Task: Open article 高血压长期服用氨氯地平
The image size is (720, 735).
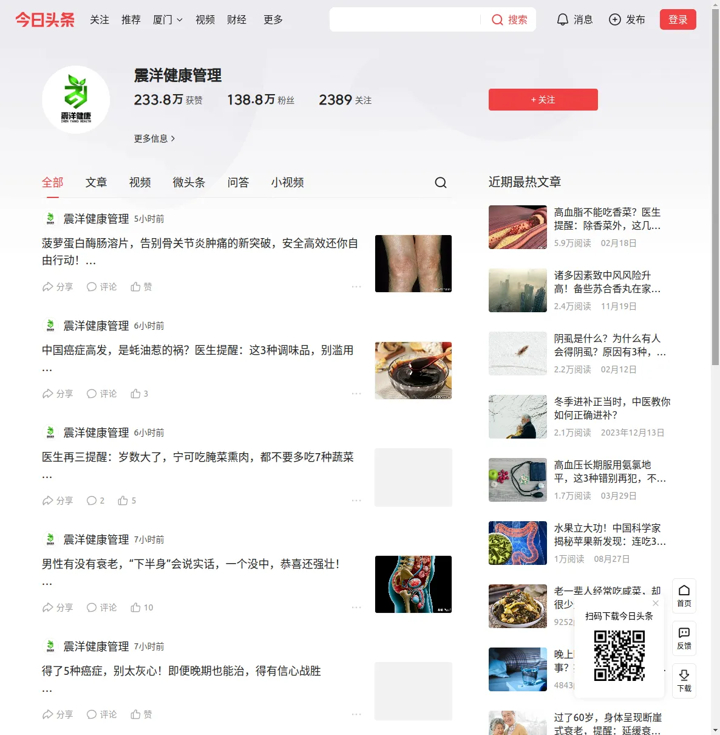Action: pos(610,471)
